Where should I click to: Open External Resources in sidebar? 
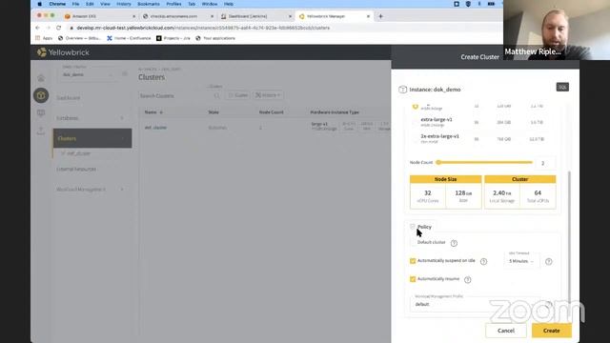(x=76, y=170)
